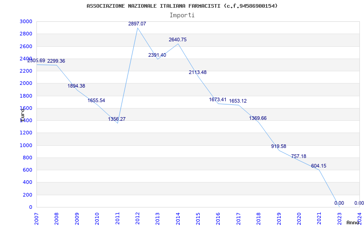The width and height of the screenshot is (364, 227).
Task: Click the 2018 x-axis year label
Action: (258, 218)
